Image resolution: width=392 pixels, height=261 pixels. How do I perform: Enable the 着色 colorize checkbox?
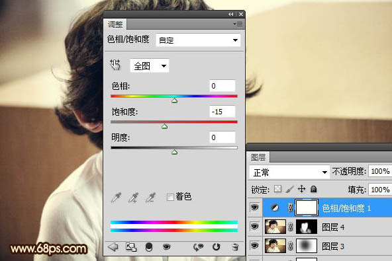(x=170, y=197)
